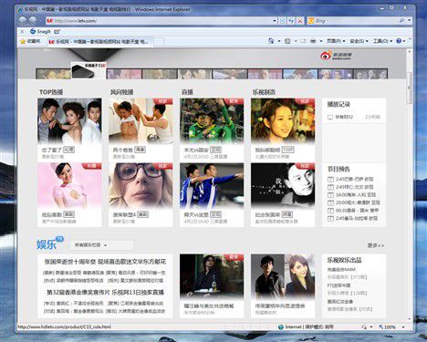The image size is (427, 342).
Task: Click calendar icon beside 16:00 亚冠 schedule entry
Action: pyautogui.click(x=330, y=195)
